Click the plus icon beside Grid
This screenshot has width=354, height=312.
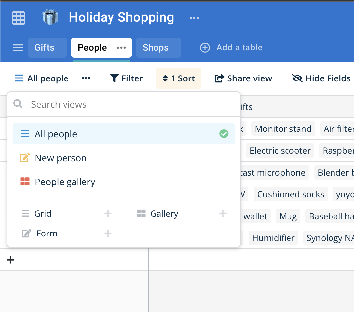coord(108,214)
